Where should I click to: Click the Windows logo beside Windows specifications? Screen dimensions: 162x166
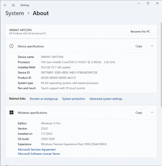(x=11, y=113)
